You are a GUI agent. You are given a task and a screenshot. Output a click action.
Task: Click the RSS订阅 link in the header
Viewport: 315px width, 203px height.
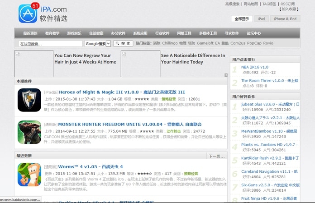[x=287, y=4]
